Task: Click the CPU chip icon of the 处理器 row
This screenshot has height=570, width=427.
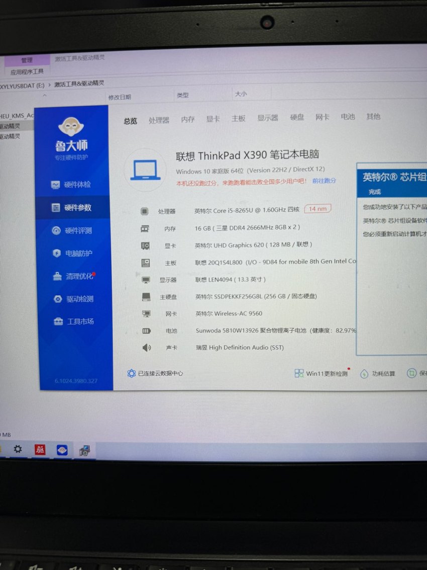Action: (145, 211)
